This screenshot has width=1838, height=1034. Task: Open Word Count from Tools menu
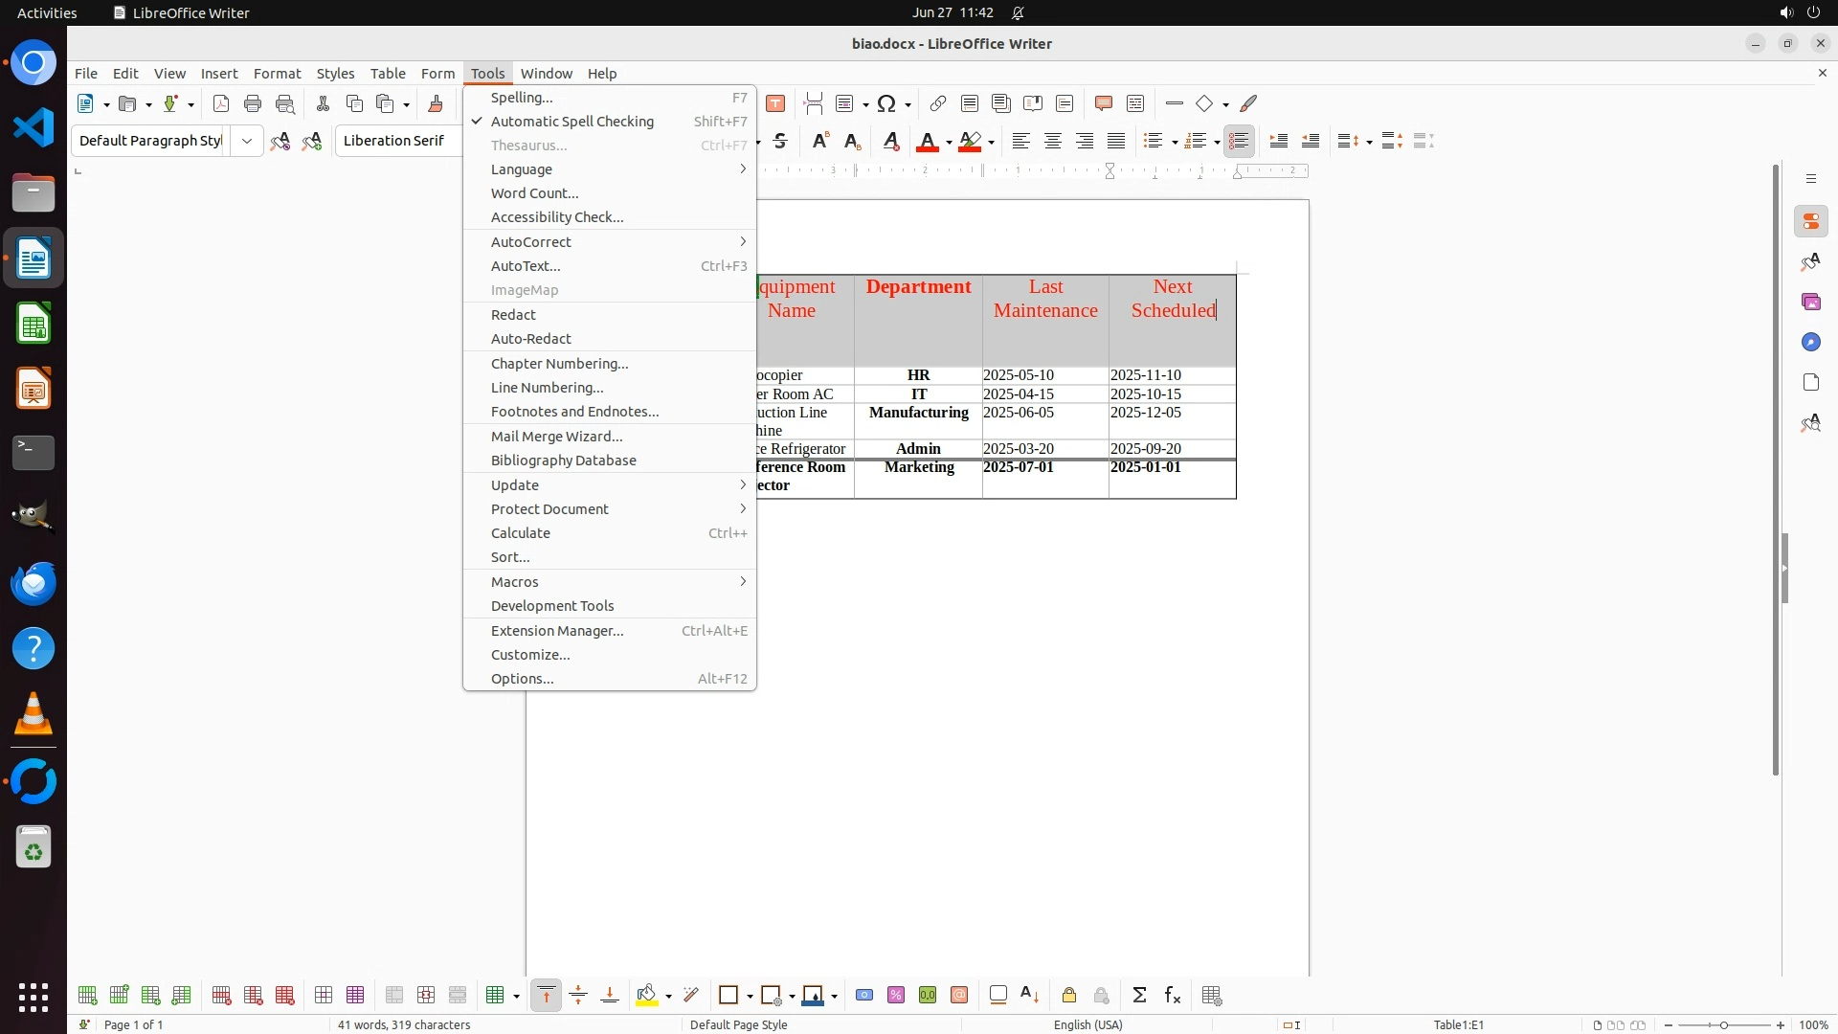(x=534, y=193)
